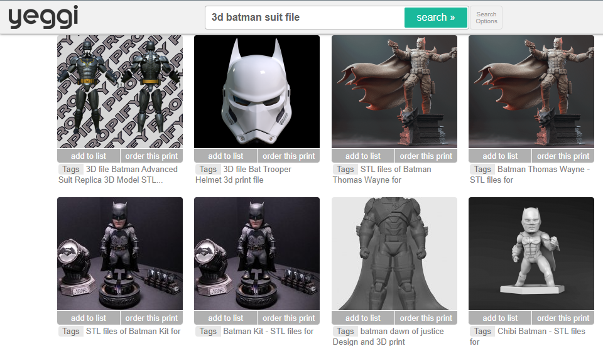Click Tags for Batman Advanced Suit Replica

[x=71, y=169]
